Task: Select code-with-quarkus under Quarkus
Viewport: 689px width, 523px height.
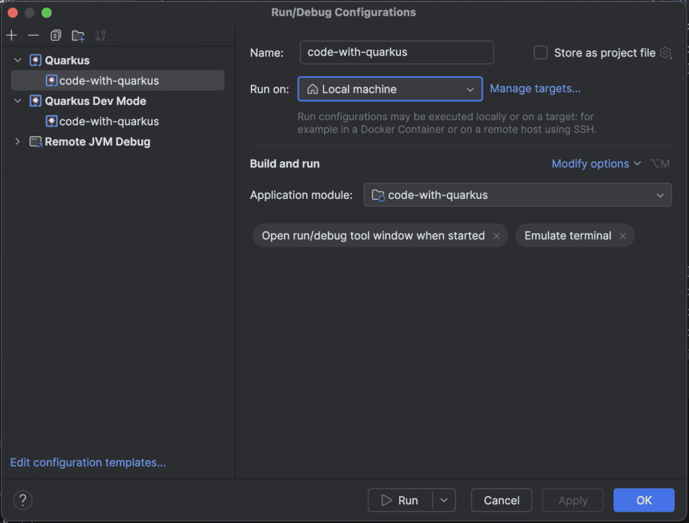Action: tap(118, 81)
